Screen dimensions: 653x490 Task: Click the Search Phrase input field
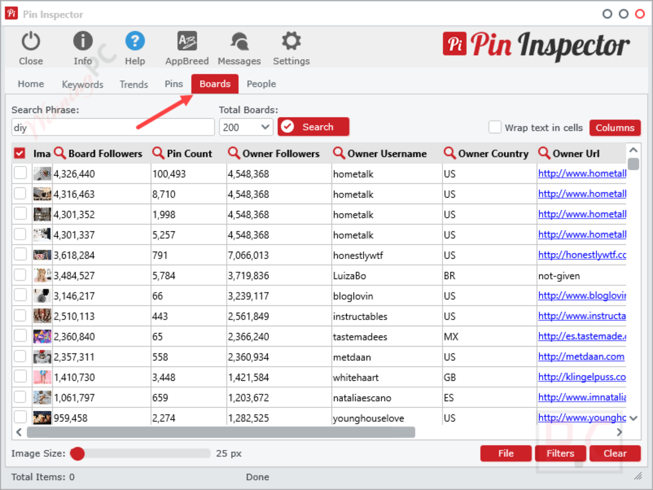pyautogui.click(x=113, y=127)
